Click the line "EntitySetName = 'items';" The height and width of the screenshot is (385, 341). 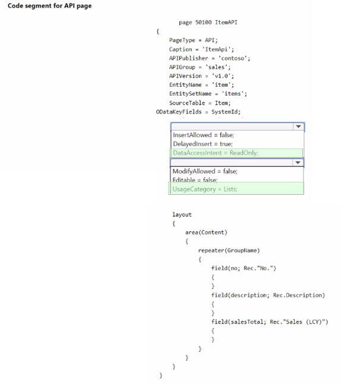[x=208, y=93]
